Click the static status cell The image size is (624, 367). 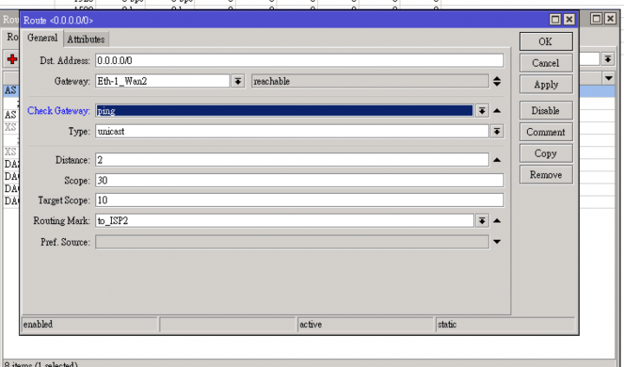click(x=505, y=325)
